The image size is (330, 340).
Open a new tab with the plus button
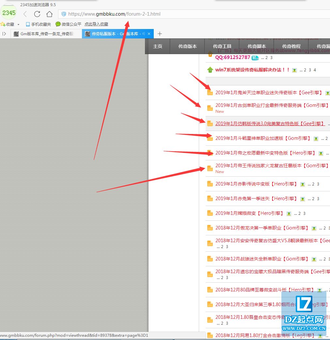pyautogui.click(x=160, y=34)
